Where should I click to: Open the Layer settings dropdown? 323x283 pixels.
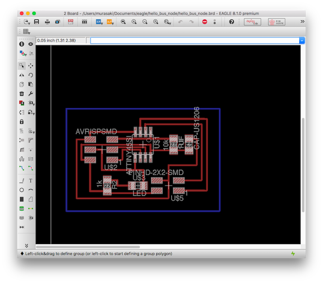(x=23, y=53)
